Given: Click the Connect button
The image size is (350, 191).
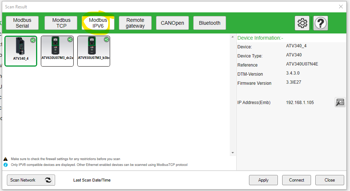Looking at the screenshot, I should tap(296, 180).
